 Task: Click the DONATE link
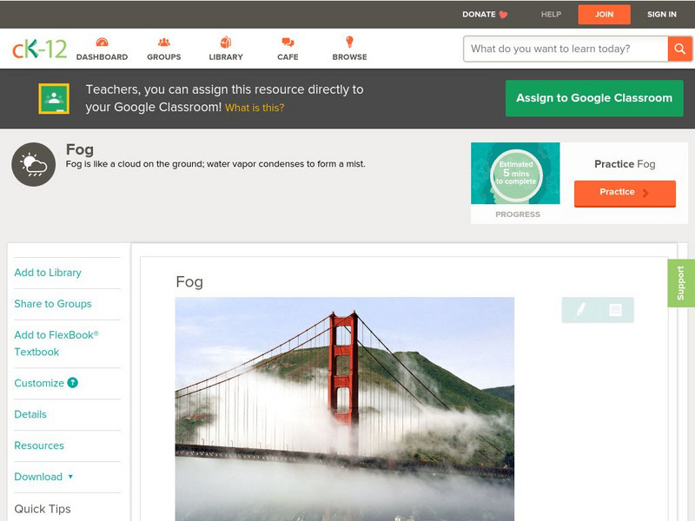pyautogui.click(x=479, y=15)
